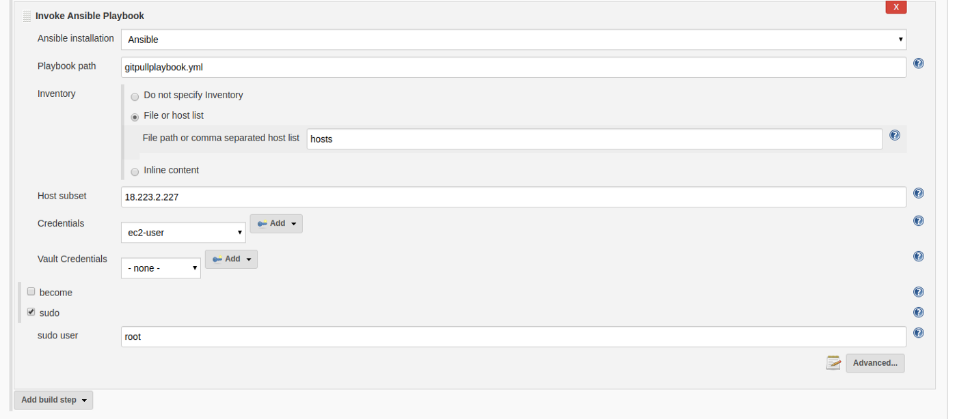Click help icon next to become
The height and width of the screenshot is (419, 957).
919,292
